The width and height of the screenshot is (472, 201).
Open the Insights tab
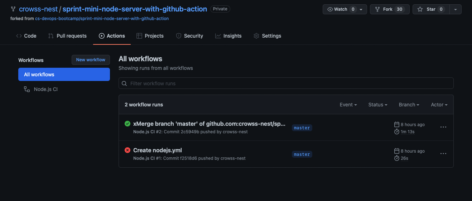[228, 36]
